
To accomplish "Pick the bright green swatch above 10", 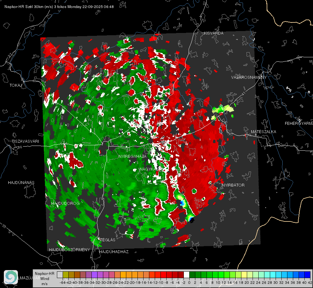I will 221,275.
